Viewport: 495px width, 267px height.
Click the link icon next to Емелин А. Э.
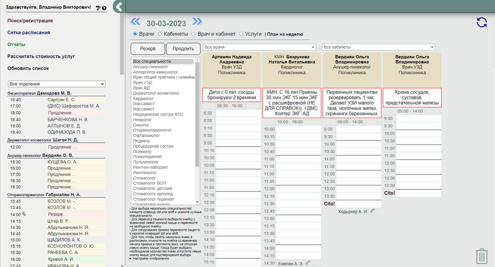308,263
